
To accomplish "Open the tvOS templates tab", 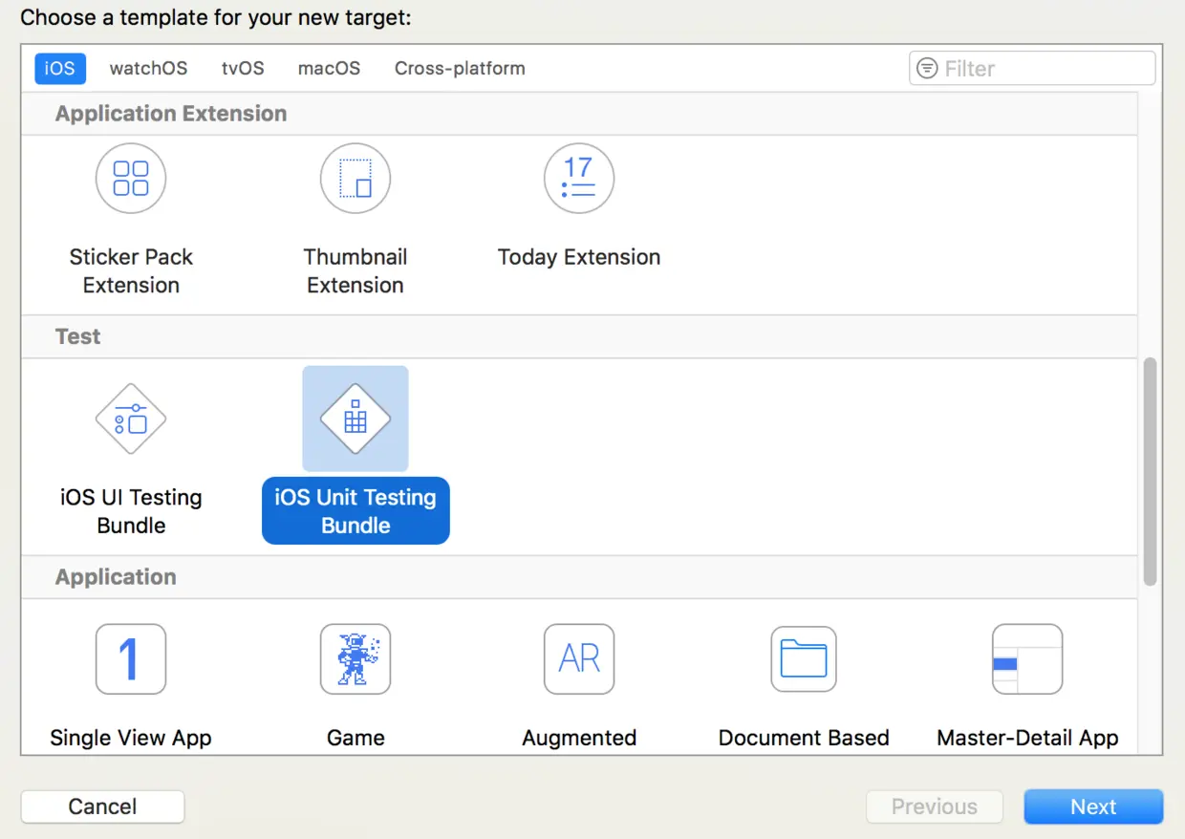I will click(243, 69).
